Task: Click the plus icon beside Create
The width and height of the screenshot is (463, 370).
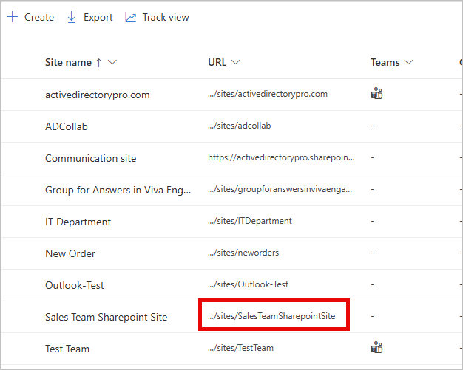Action: (13, 17)
